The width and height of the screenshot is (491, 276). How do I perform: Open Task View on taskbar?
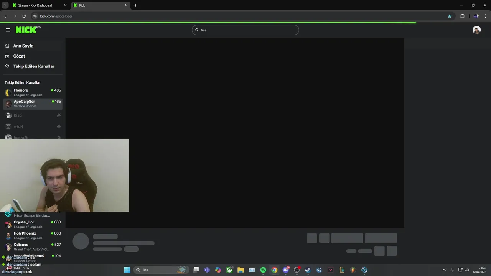click(x=196, y=270)
